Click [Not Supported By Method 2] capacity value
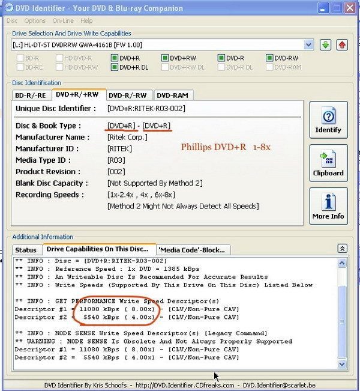 pyautogui.click(x=155, y=183)
